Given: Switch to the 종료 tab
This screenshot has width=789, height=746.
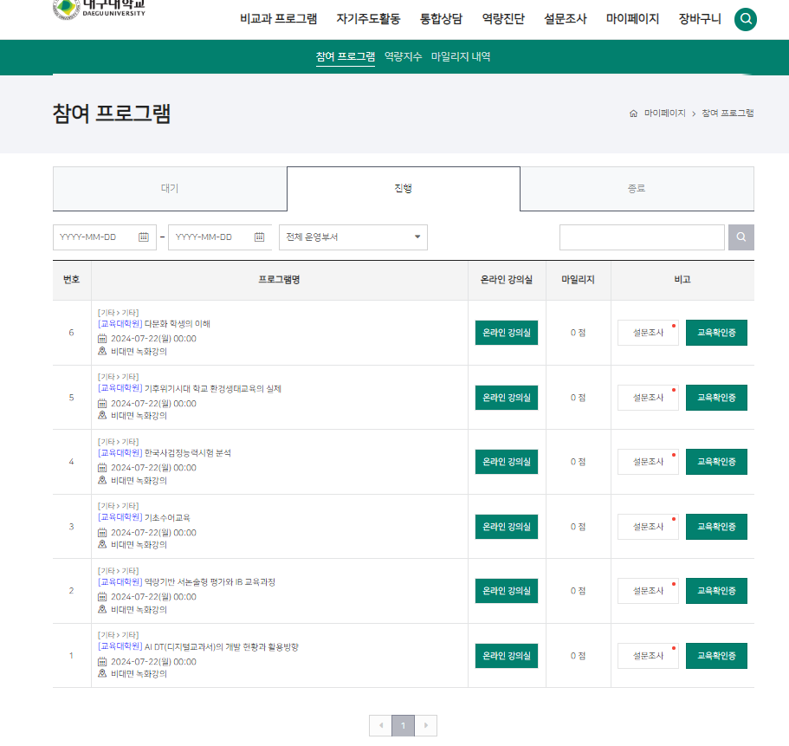Looking at the screenshot, I should pos(637,189).
